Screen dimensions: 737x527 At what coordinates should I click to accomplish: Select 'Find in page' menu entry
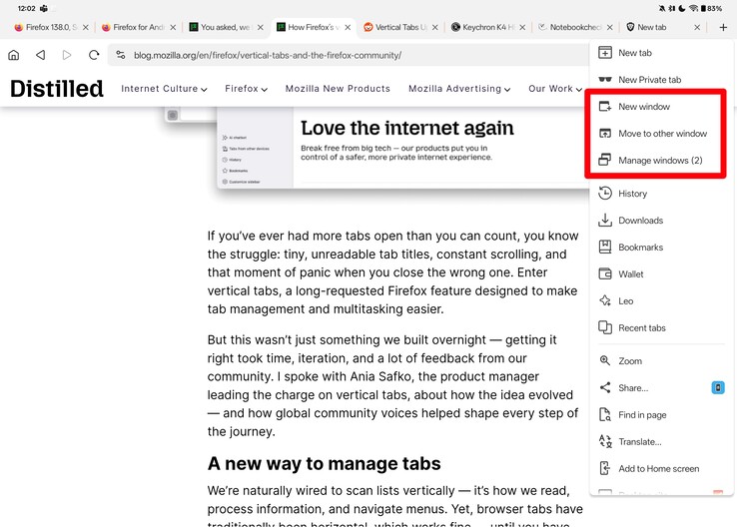(661, 415)
